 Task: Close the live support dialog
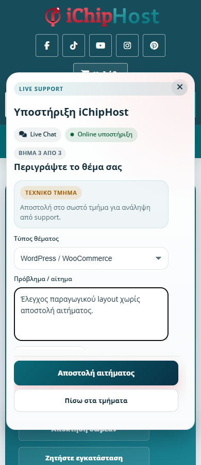coord(180,87)
